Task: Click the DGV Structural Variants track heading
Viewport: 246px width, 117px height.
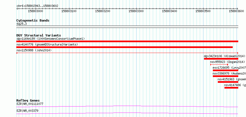Action: (39, 35)
